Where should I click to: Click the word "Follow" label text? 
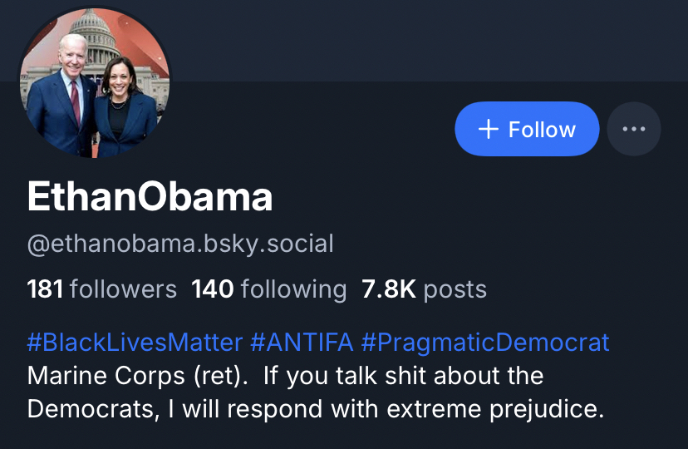542,129
